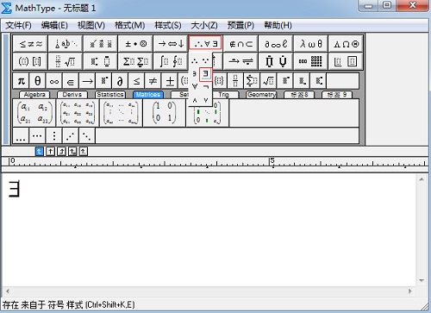Insert the because symbol (∵) from popup
This screenshot has width=431, height=313.
[x=205, y=61]
